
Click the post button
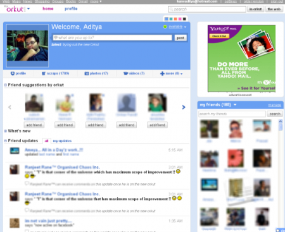pyautogui.click(x=180, y=38)
